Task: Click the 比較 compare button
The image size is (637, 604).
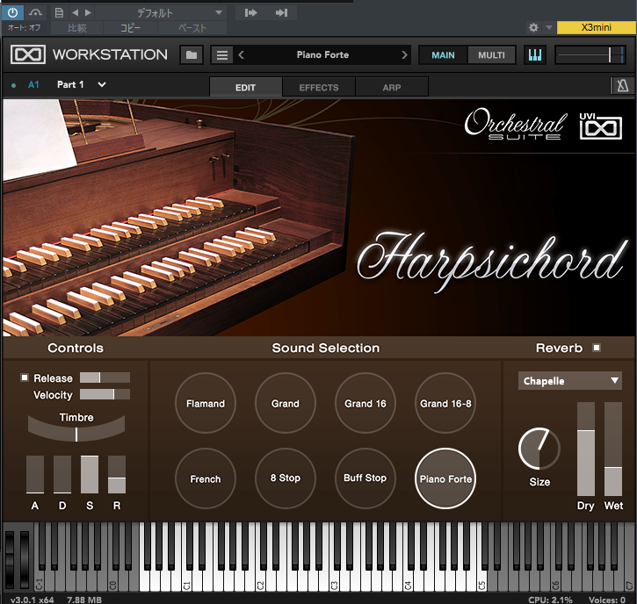Action: [x=76, y=28]
